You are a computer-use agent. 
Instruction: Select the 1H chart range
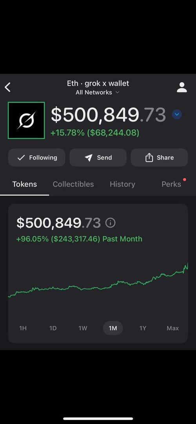pos(23,328)
